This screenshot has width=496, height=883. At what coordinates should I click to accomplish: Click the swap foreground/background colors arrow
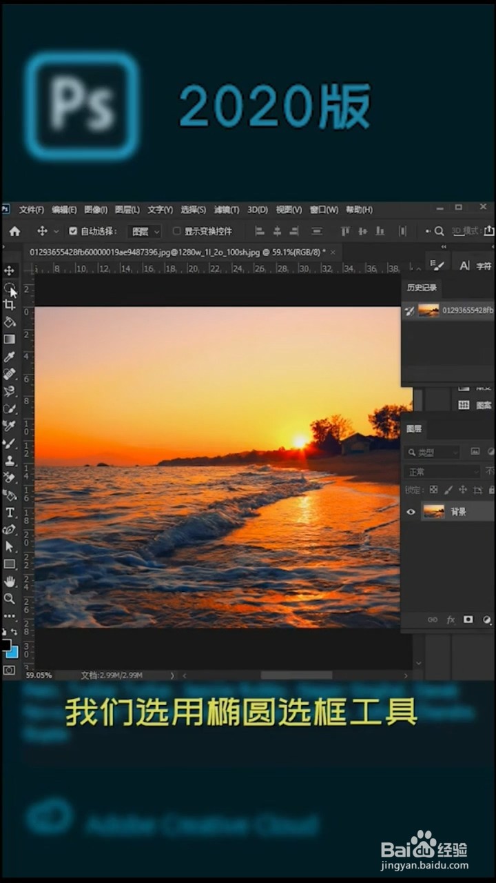click(14, 632)
